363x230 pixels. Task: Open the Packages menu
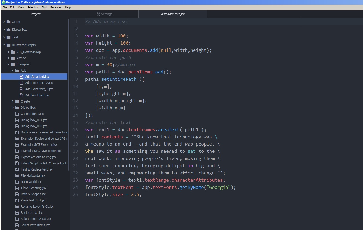pyautogui.click(x=56, y=7)
